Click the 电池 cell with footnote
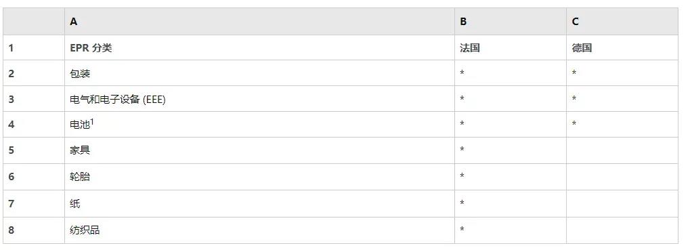The image size is (690, 250). [x=259, y=124]
